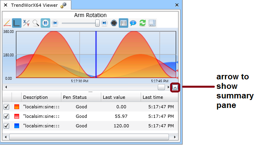
Task: Refresh the trend with green arrows
Action: tap(143, 23)
